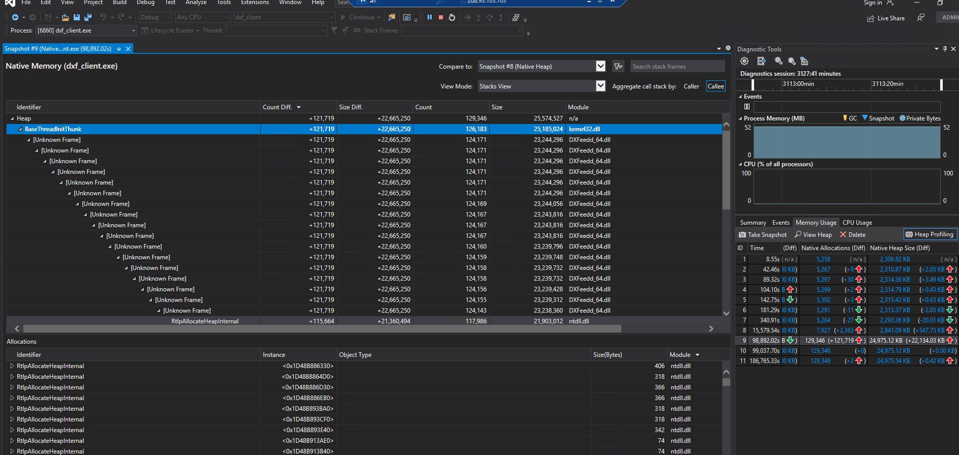
Task: Open the View Mode dropdown
Action: click(601, 86)
